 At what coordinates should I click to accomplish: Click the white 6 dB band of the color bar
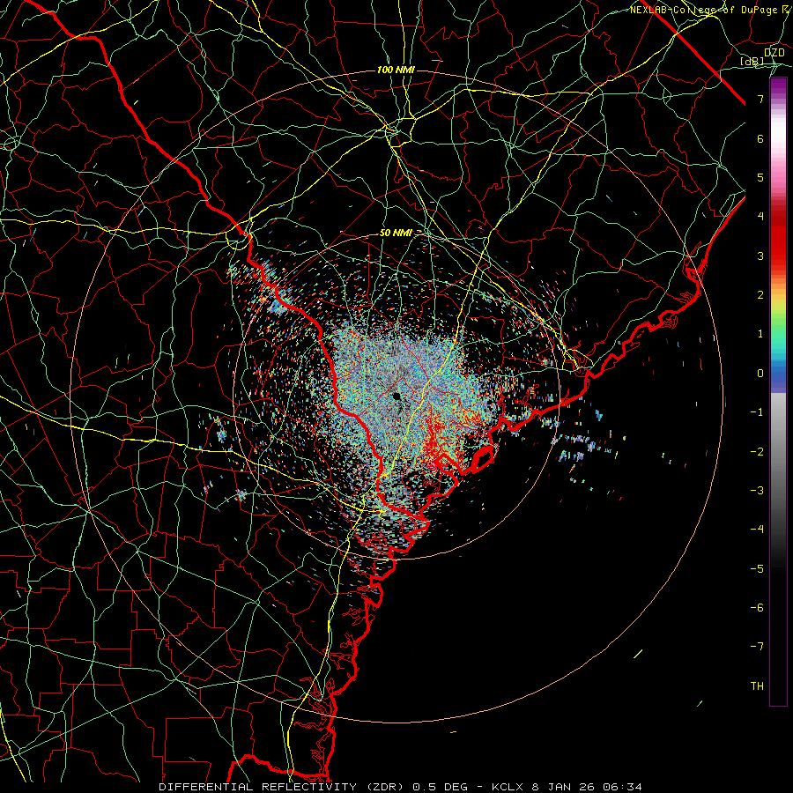(x=778, y=134)
